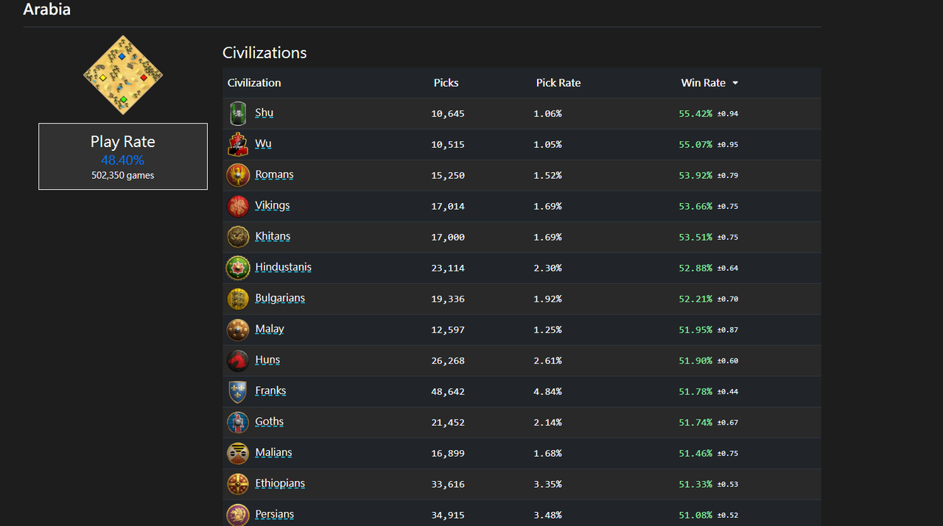Click the Malay civilization emblem
943x526 pixels.
tap(238, 330)
